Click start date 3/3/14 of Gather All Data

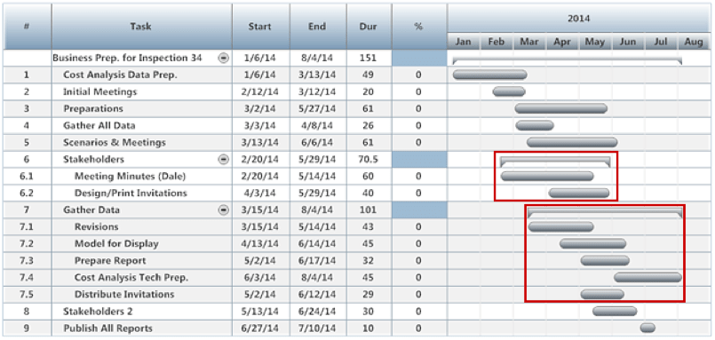(x=260, y=125)
